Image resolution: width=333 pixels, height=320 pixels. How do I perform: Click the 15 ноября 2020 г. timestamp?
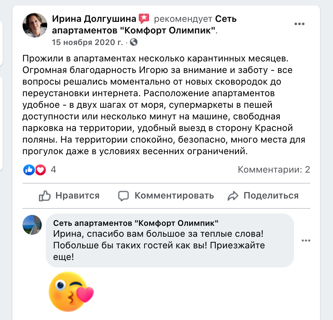88,42
